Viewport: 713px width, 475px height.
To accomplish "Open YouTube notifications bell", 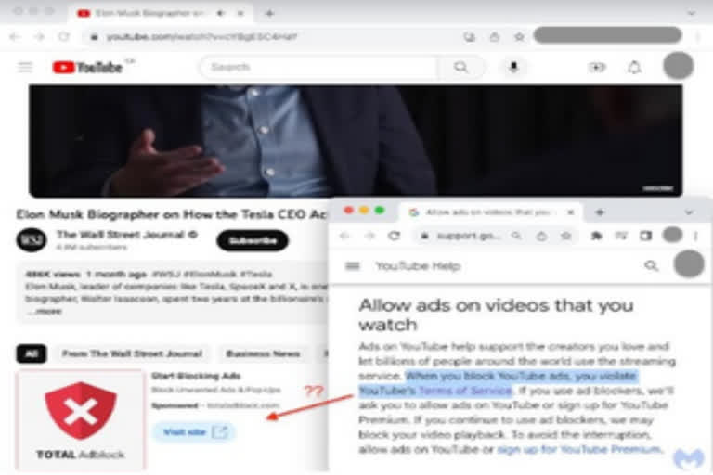I will click(x=634, y=68).
